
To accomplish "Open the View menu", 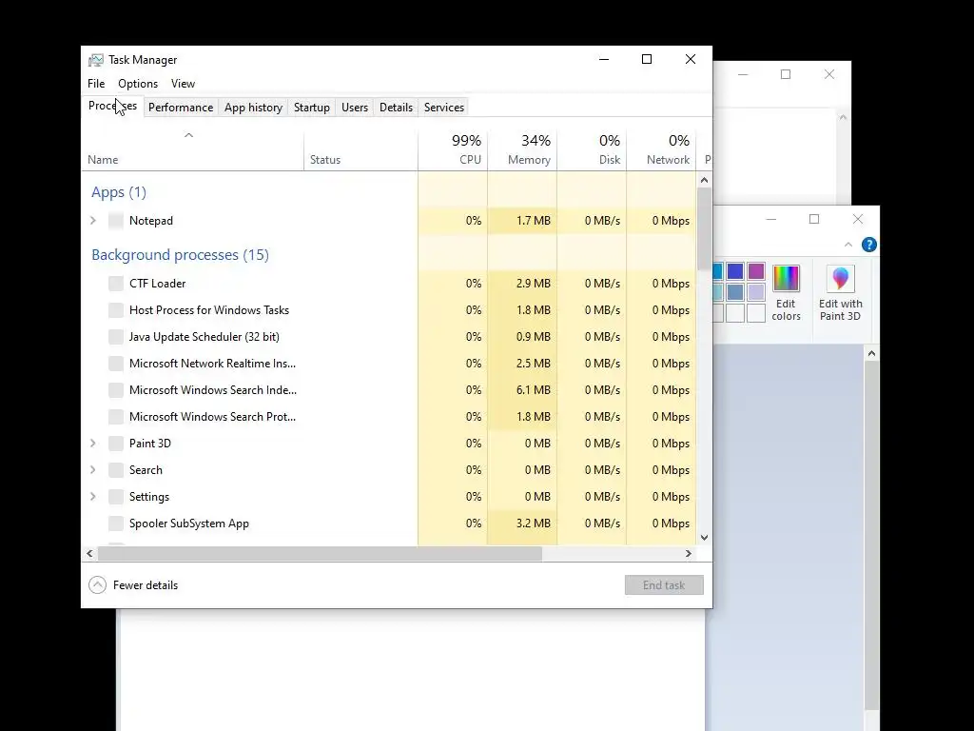I will (x=183, y=84).
